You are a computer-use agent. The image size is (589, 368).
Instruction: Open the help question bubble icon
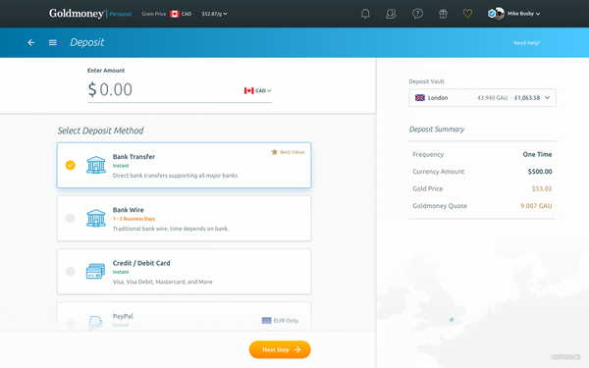[417, 14]
